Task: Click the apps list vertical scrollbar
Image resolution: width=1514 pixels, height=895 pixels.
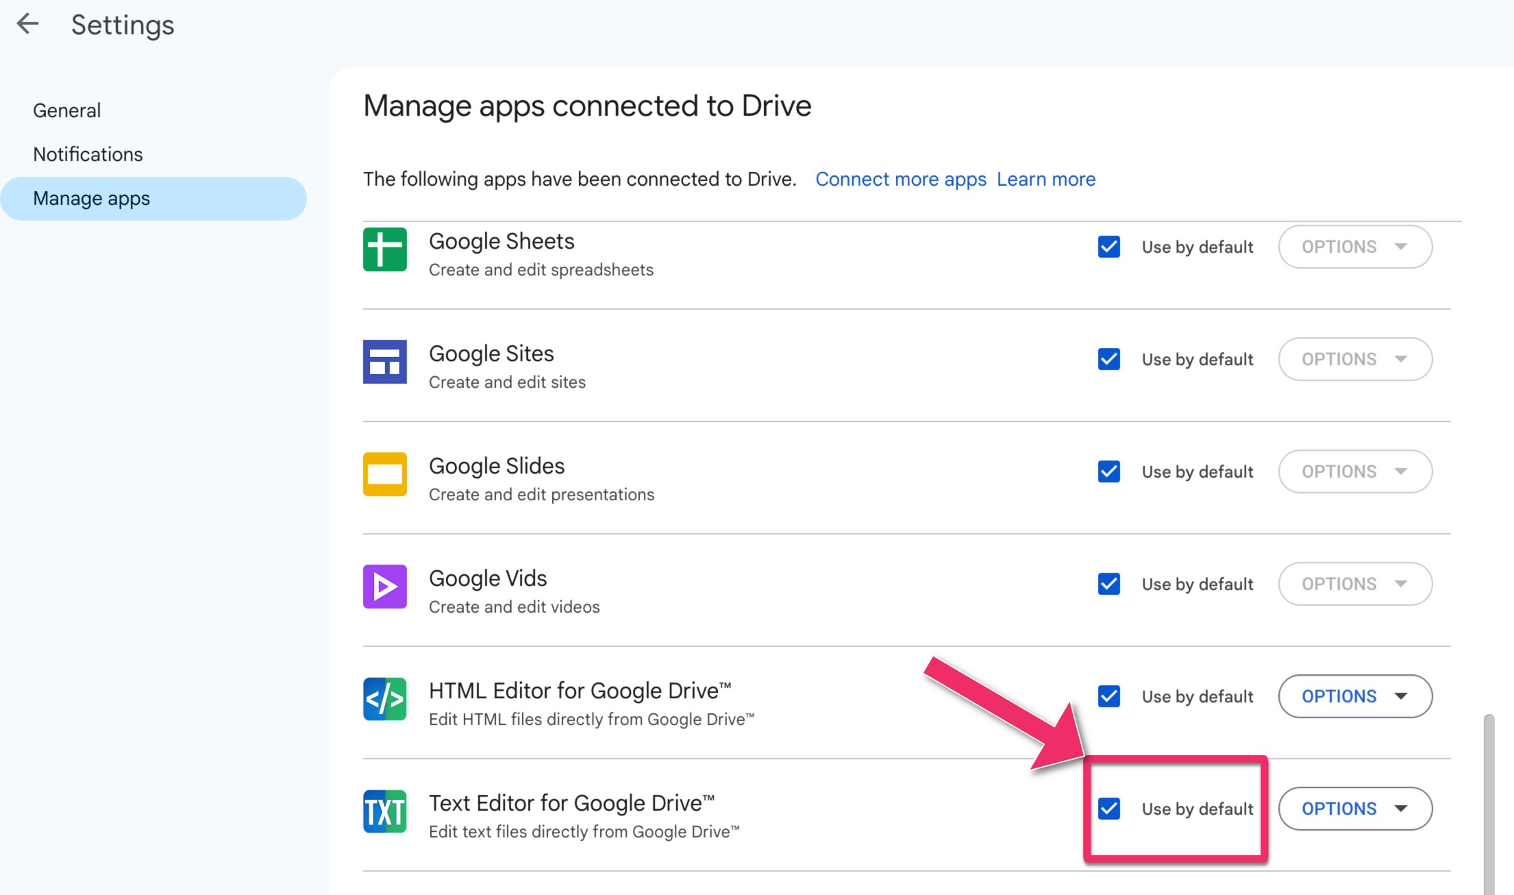Action: (1489, 804)
